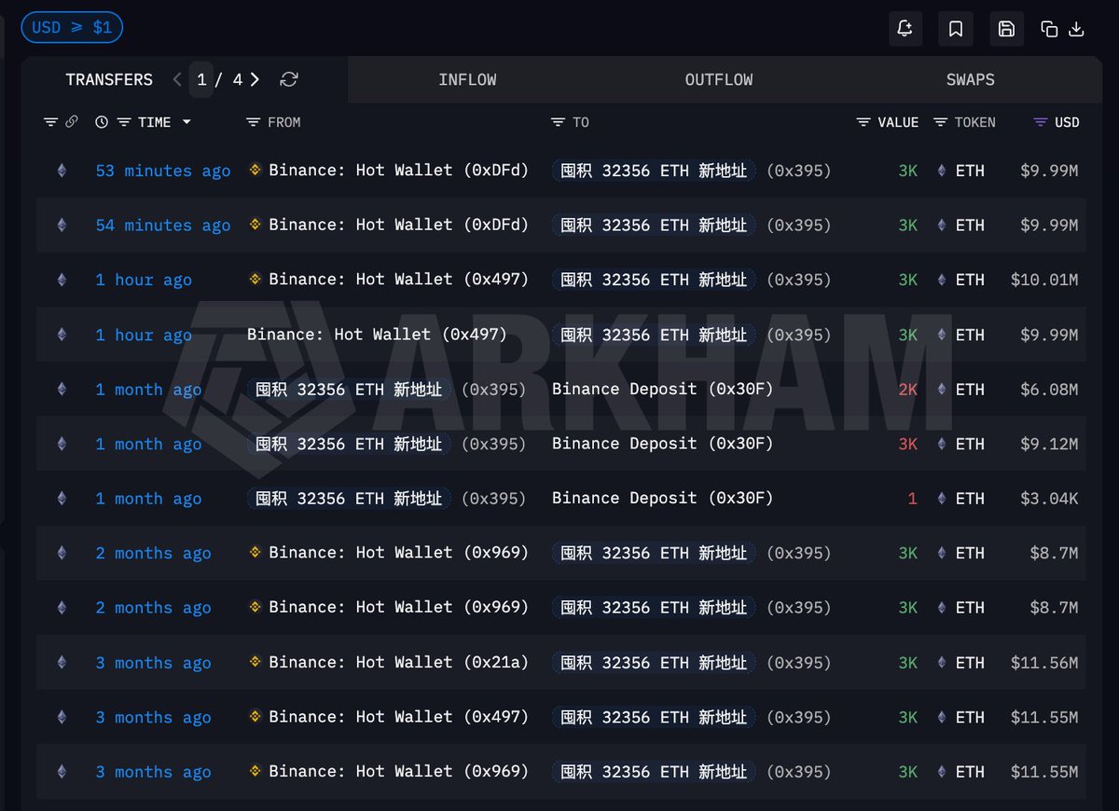
Task: Open the 54 minutes ago transaction
Action: point(163,225)
